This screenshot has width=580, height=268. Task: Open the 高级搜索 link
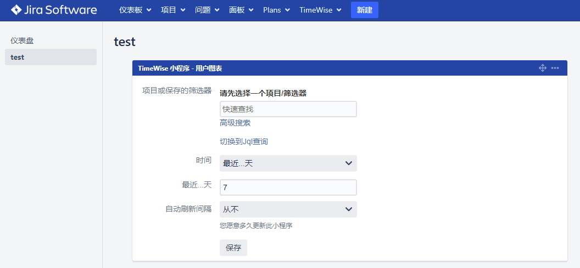click(x=235, y=123)
